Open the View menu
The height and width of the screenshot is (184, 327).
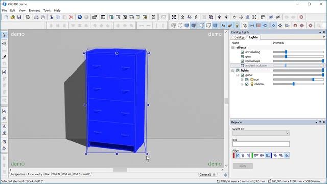tap(22, 10)
